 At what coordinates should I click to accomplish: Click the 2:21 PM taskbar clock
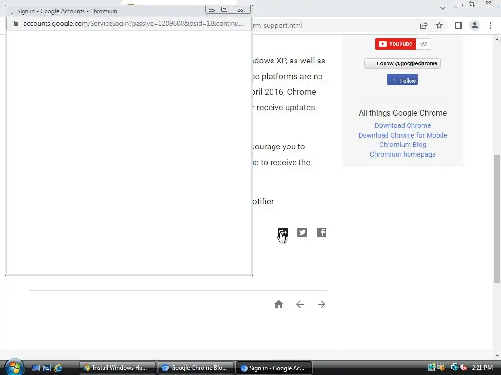(482, 368)
